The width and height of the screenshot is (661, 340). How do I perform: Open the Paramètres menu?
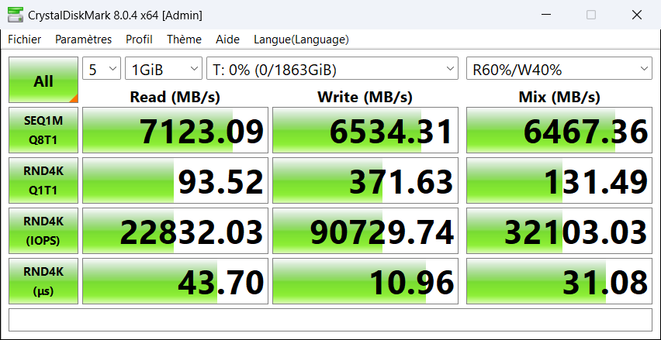point(83,39)
